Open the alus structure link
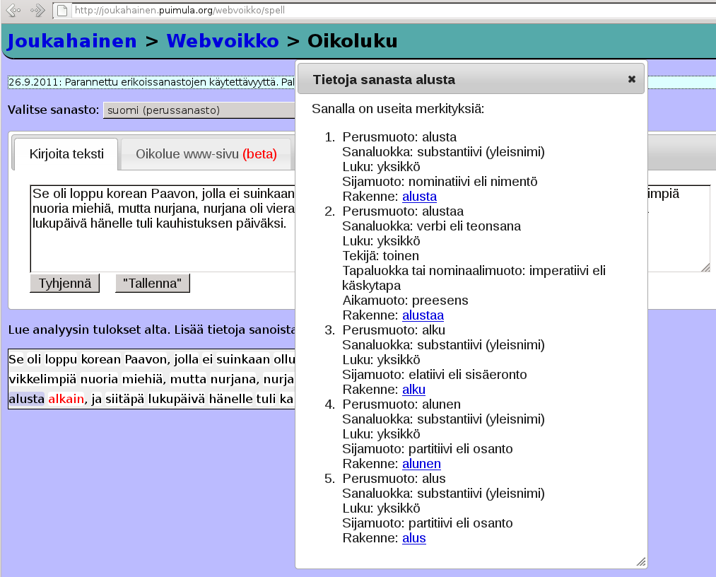Screen dimensions: 716x577 point(413,538)
